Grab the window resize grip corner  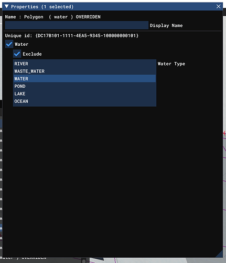[x=220, y=254]
